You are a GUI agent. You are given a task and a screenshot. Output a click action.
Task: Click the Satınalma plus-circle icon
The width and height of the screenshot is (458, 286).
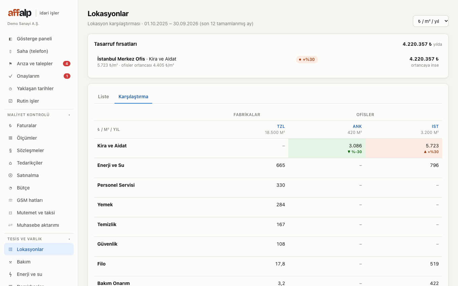click(x=10, y=176)
